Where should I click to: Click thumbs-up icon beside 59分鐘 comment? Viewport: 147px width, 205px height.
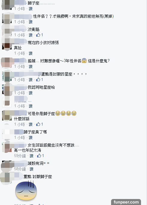pos(39,156)
